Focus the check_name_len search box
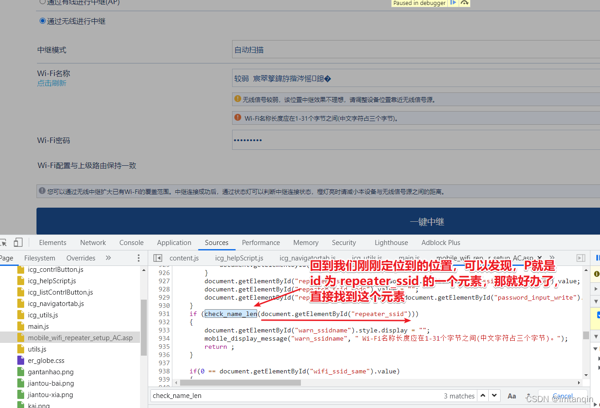The height and width of the screenshot is (408, 600). click(x=296, y=396)
